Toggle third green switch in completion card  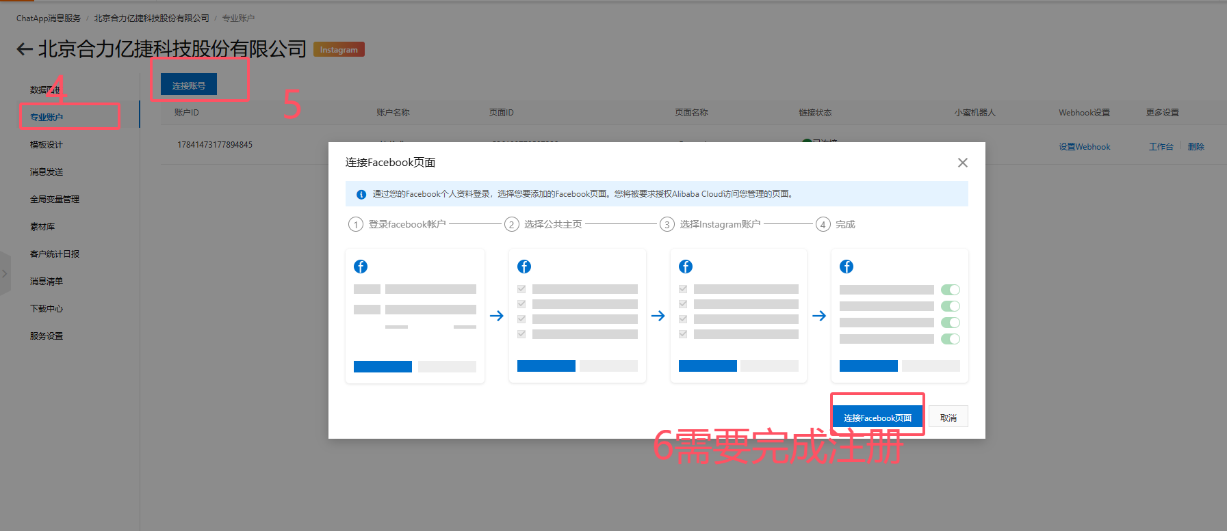[951, 323]
